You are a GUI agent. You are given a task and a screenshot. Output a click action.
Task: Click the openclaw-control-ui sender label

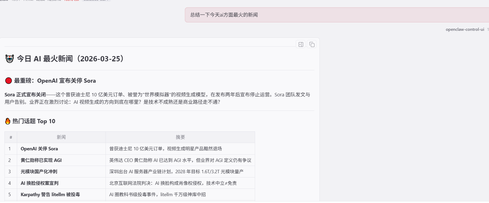(x=465, y=29)
